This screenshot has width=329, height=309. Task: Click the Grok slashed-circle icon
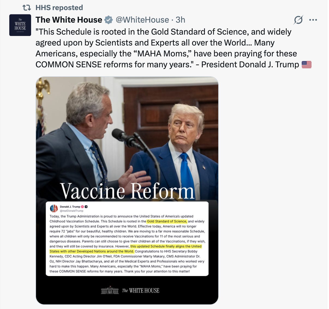click(298, 20)
